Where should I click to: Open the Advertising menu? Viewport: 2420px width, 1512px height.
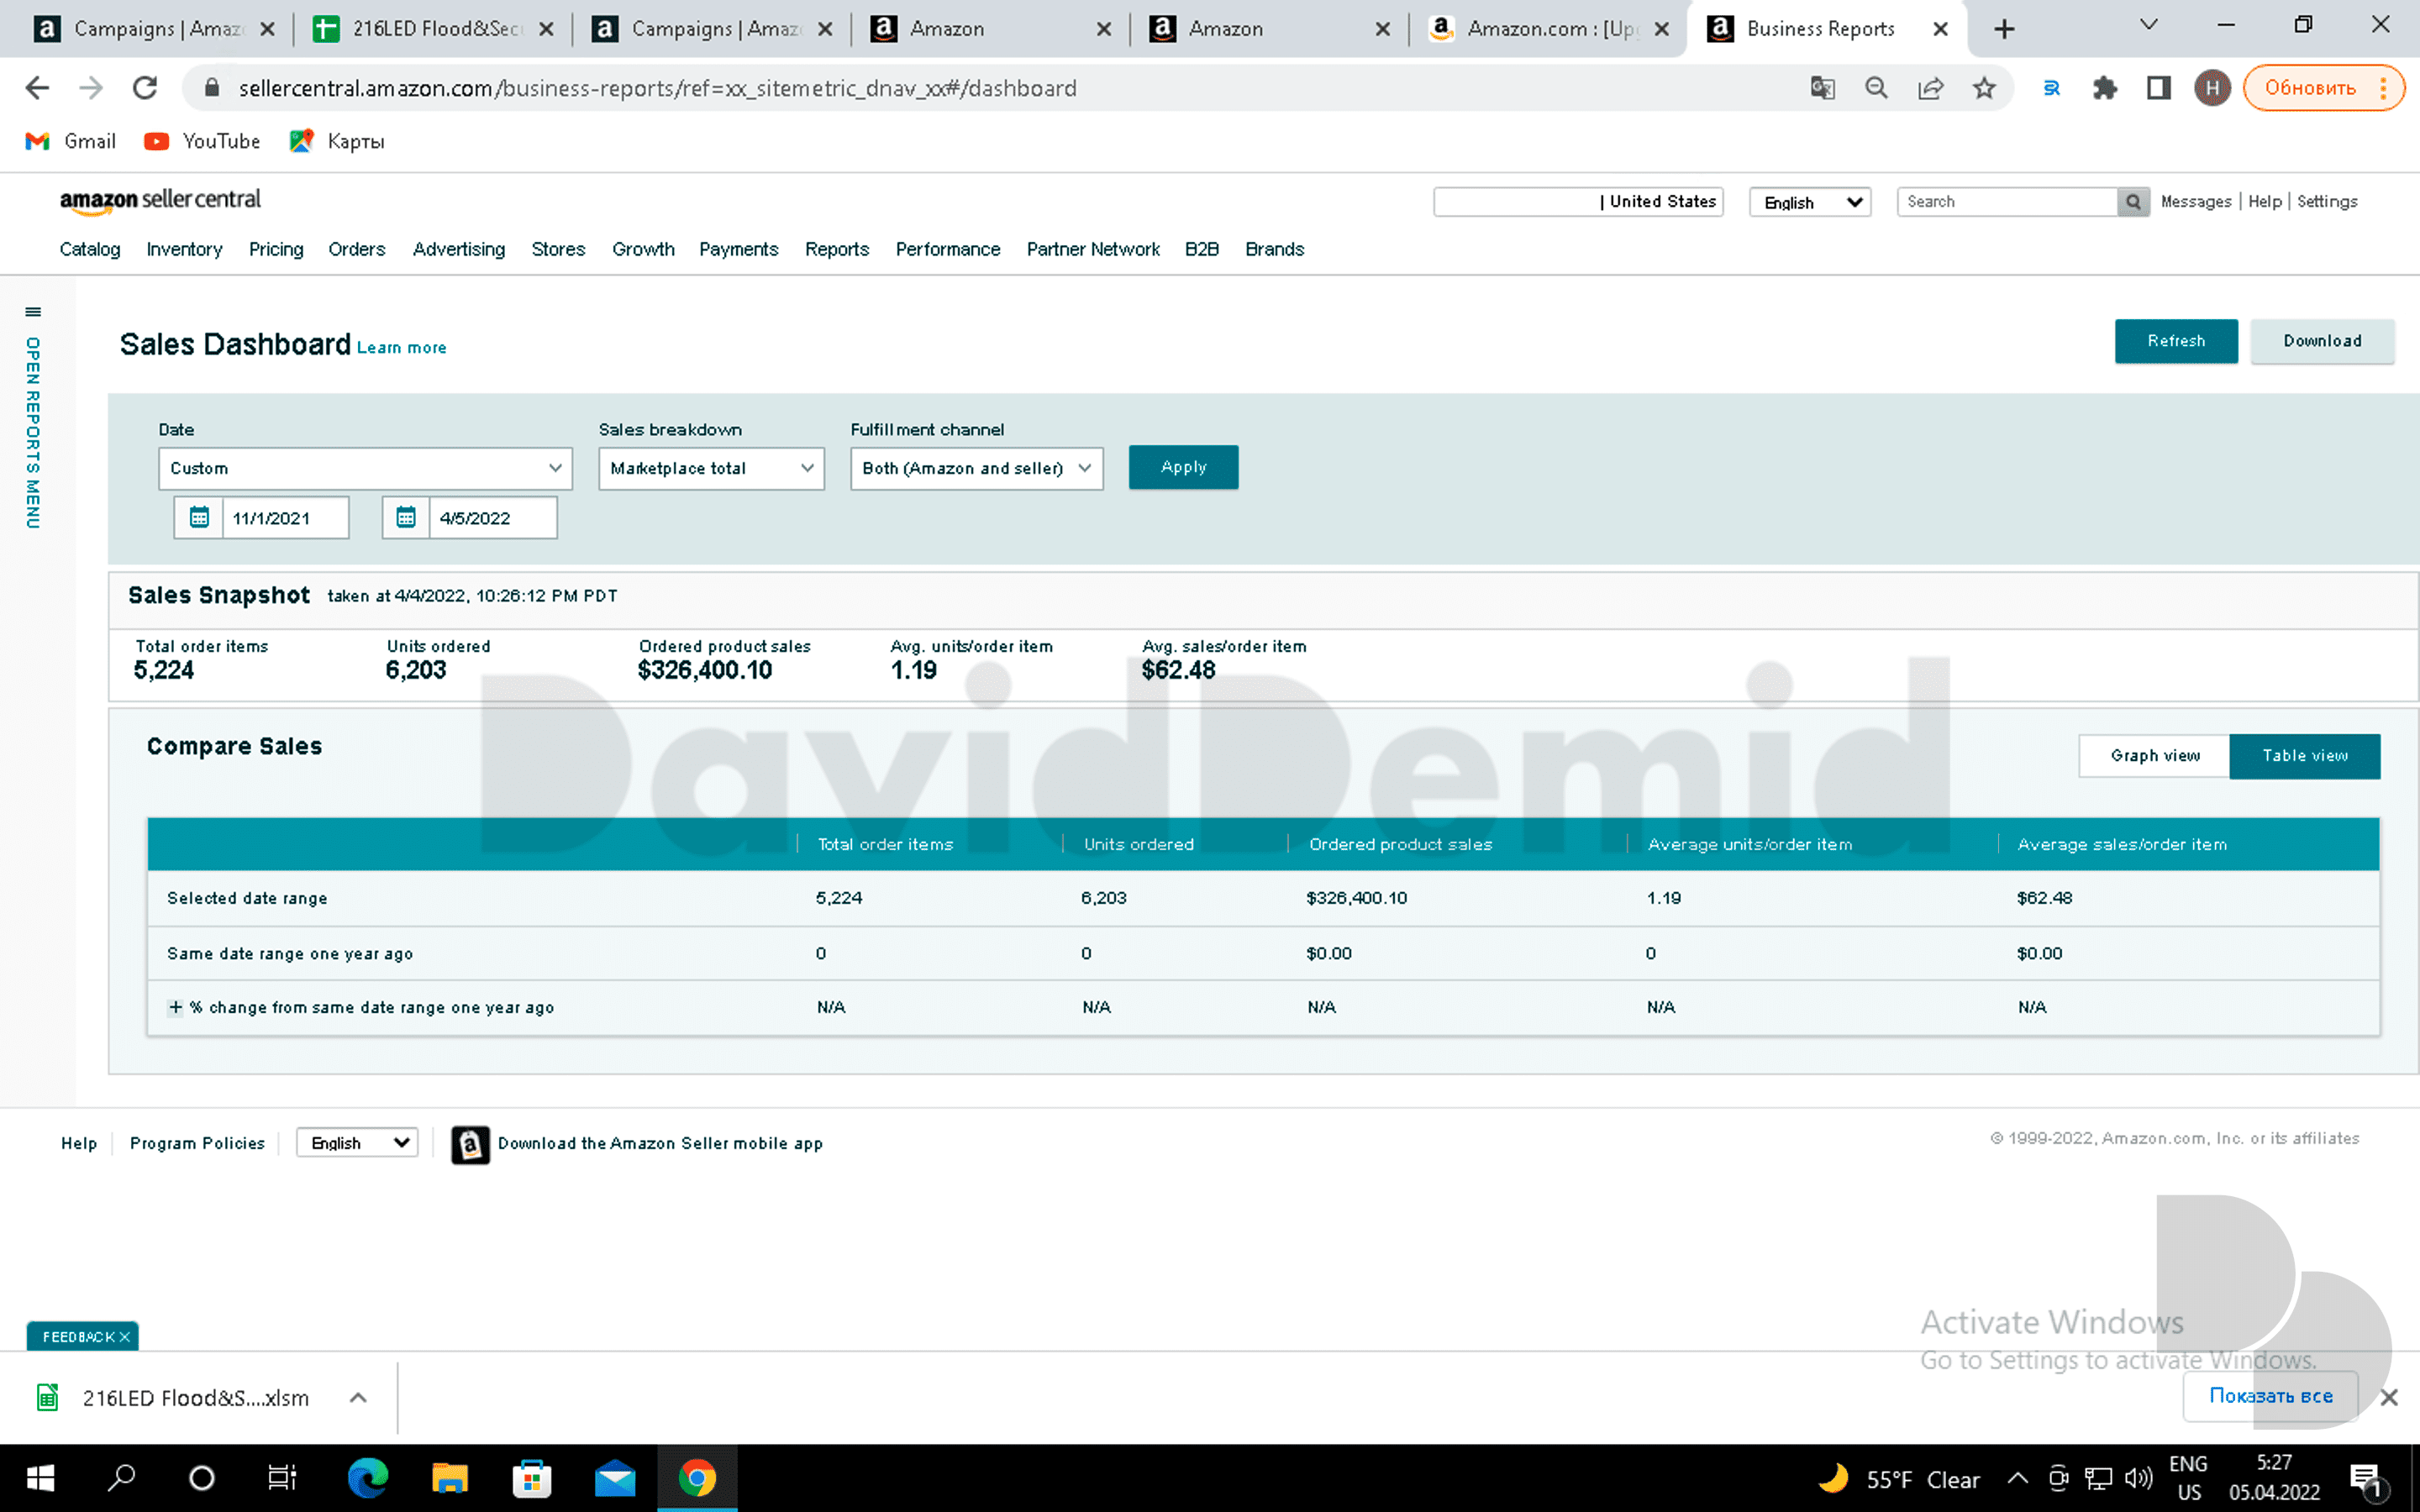tap(459, 249)
